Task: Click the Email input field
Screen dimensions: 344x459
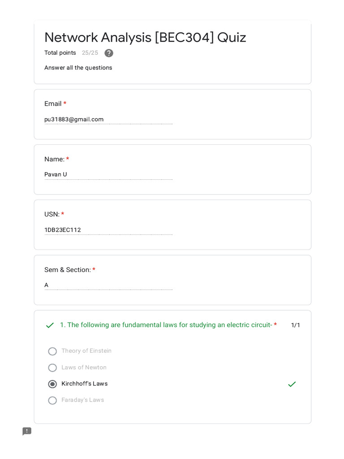Action: pos(108,119)
